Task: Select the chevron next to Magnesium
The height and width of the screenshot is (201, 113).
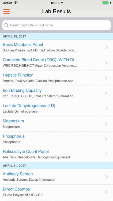Action: point(106,124)
